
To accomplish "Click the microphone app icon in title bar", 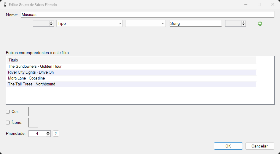I will point(5,5).
